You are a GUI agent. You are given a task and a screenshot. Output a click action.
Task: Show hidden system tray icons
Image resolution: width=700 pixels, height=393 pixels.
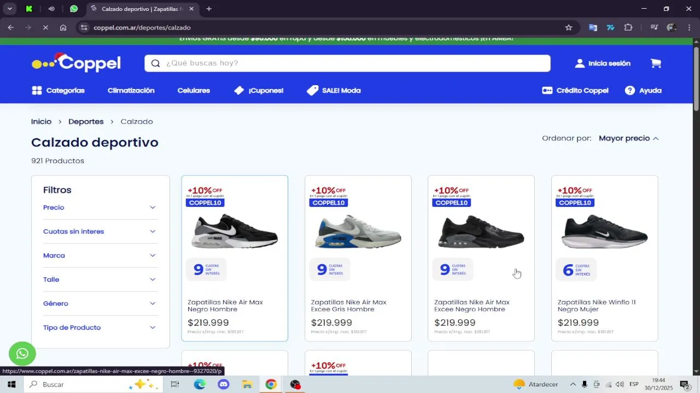tap(573, 384)
